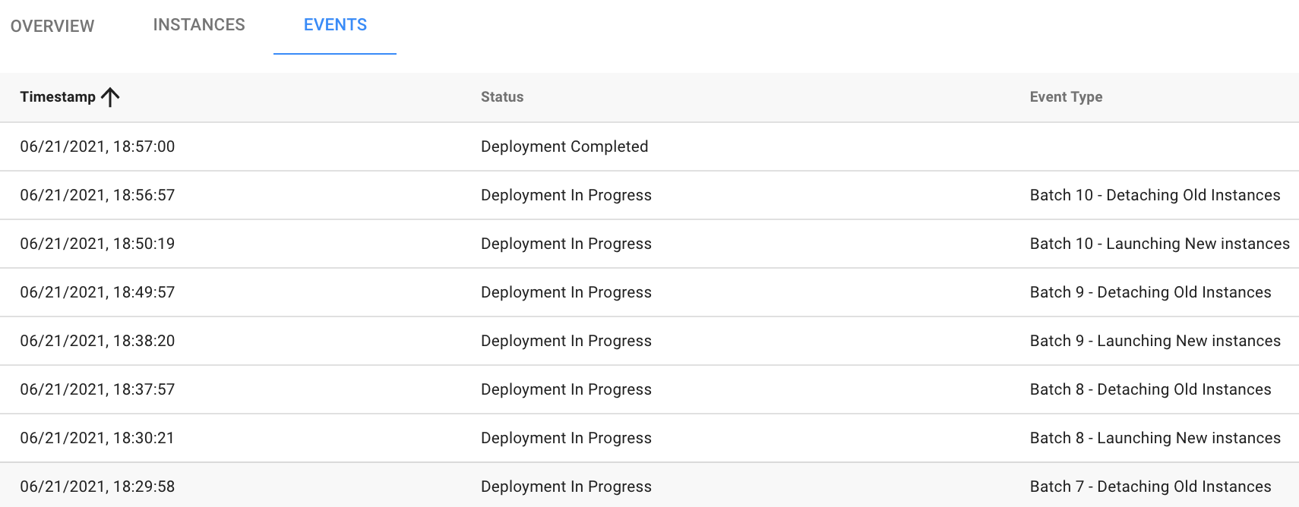Viewport: 1299px width, 507px height.
Task: Select Batch 8 - Launching New instances
Action: [1155, 438]
